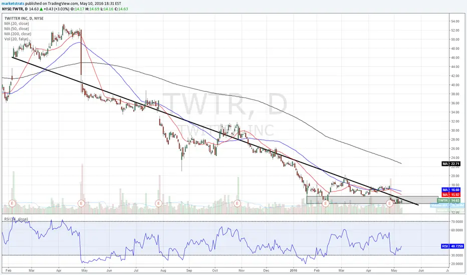Image resolution: width=467 pixels, height=275 pixels.
Task: Click the gray support zone rectangle
Action: [x=372, y=200]
